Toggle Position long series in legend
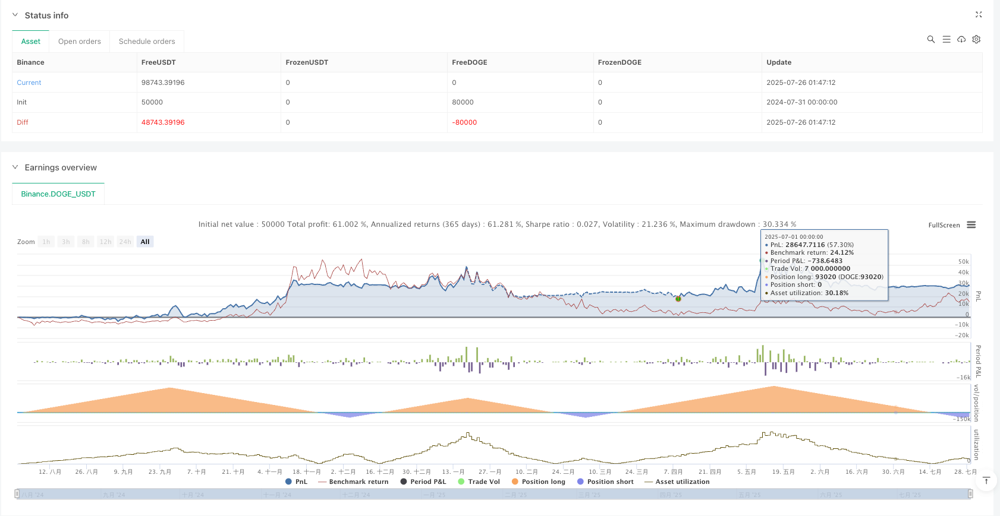The height and width of the screenshot is (516, 1000). [538, 482]
